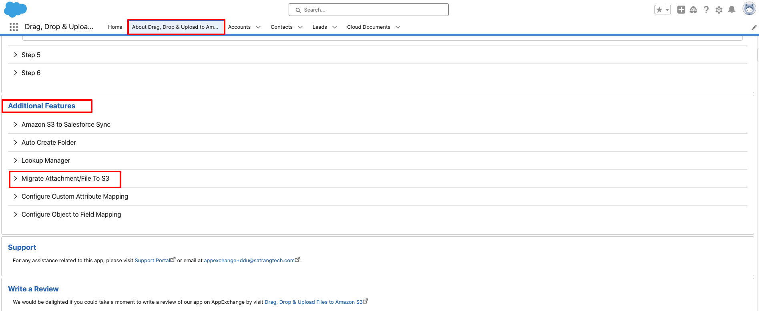Click the Additional Features heading
The height and width of the screenshot is (311, 759).
(42, 106)
